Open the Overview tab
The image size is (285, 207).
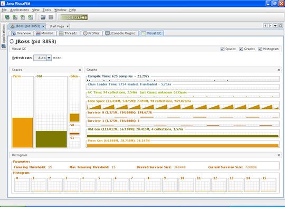coord(22,33)
